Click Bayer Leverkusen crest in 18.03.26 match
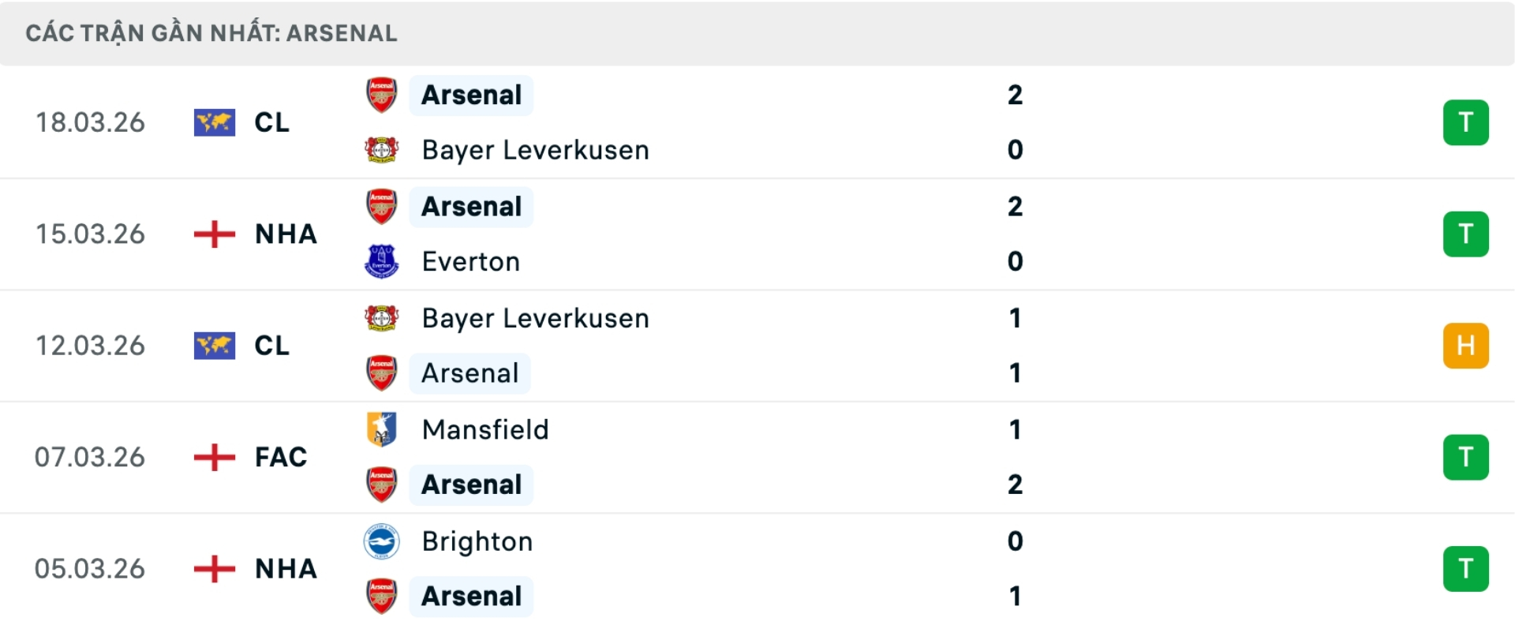1515x625 pixels. [x=381, y=150]
